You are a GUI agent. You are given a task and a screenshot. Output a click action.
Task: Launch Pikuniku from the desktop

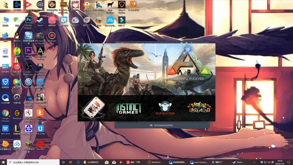pos(40,144)
